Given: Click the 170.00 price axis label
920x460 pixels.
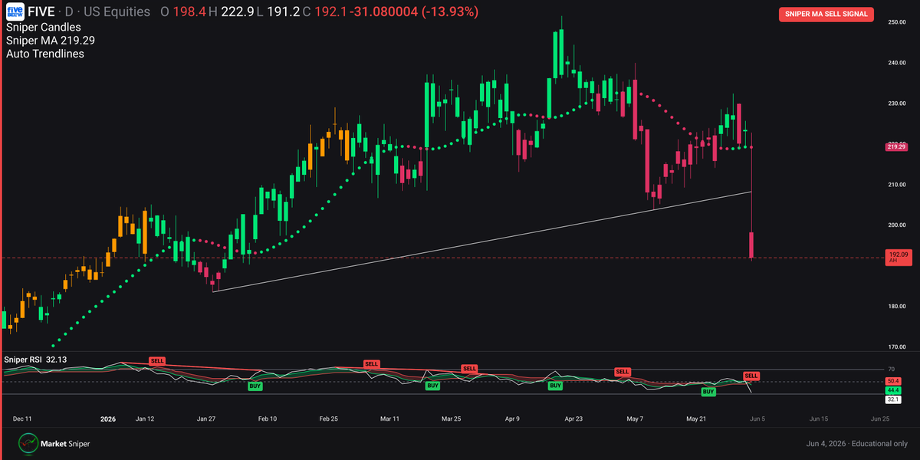Looking at the screenshot, I should (897, 347).
